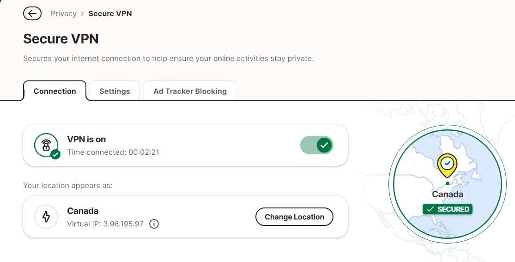
Task: Click the "VPN is on" status label
Action: click(x=87, y=139)
